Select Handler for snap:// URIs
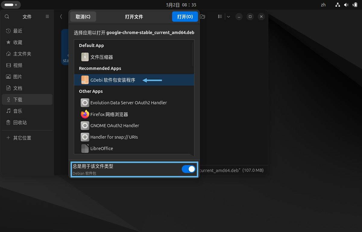The image size is (362, 232). click(114, 137)
